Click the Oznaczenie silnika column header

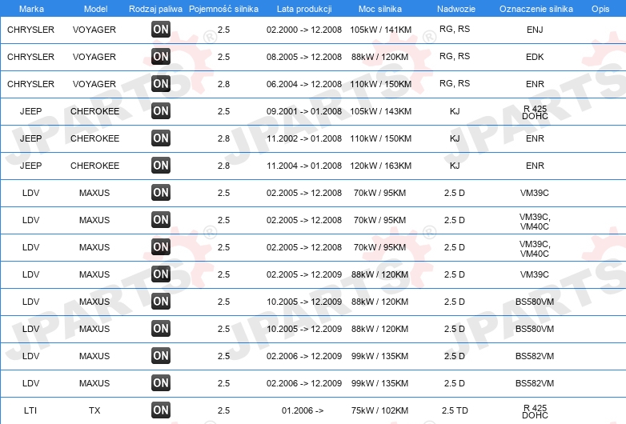(x=536, y=9)
